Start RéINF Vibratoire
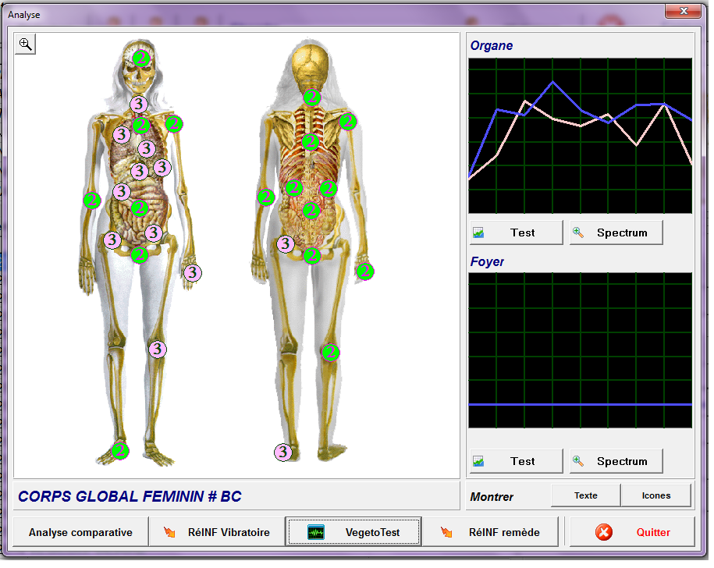 pos(217,532)
